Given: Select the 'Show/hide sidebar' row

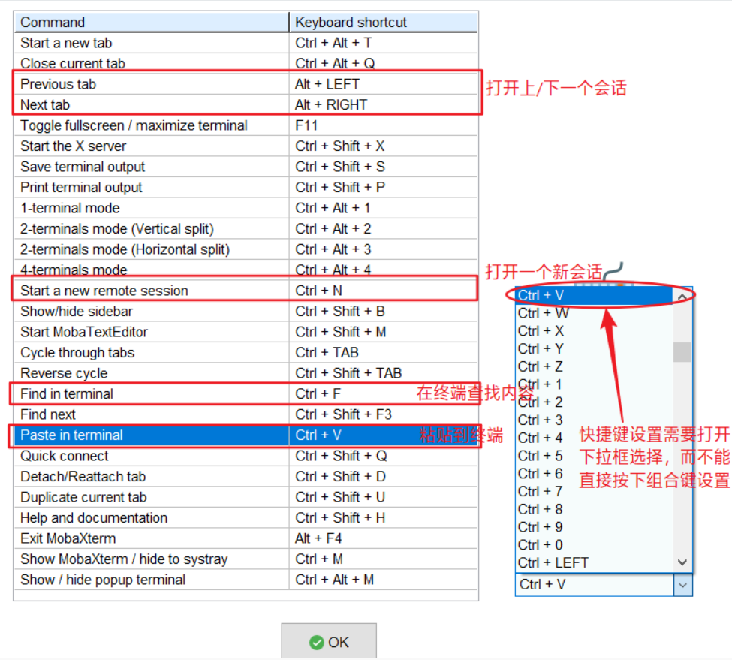Looking at the screenshot, I should [246, 312].
